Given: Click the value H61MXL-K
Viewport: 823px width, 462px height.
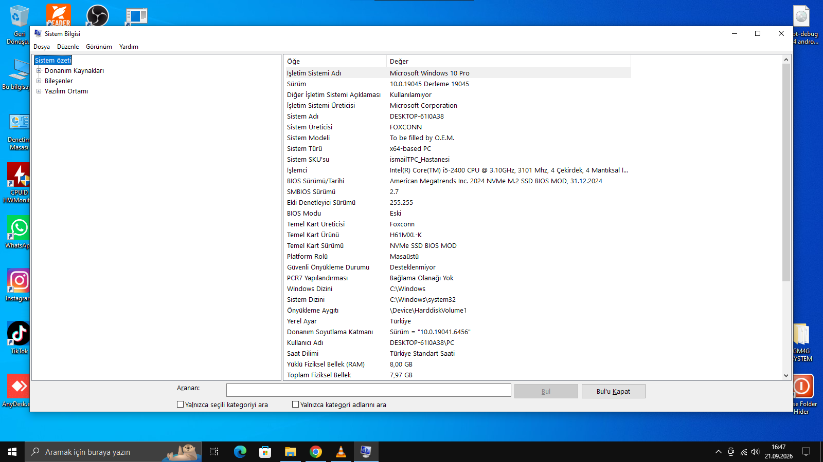Looking at the screenshot, I should [406, 235].
